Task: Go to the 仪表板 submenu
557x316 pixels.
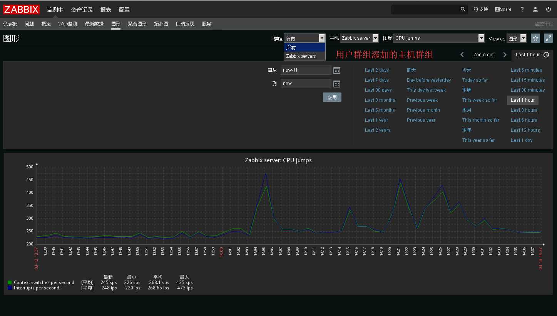Action: coord(10,24)
